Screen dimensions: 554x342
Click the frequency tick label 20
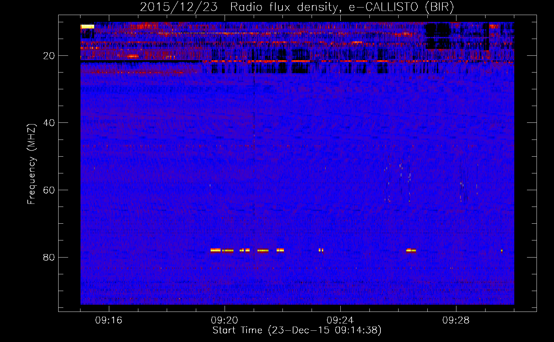point(49,56)
